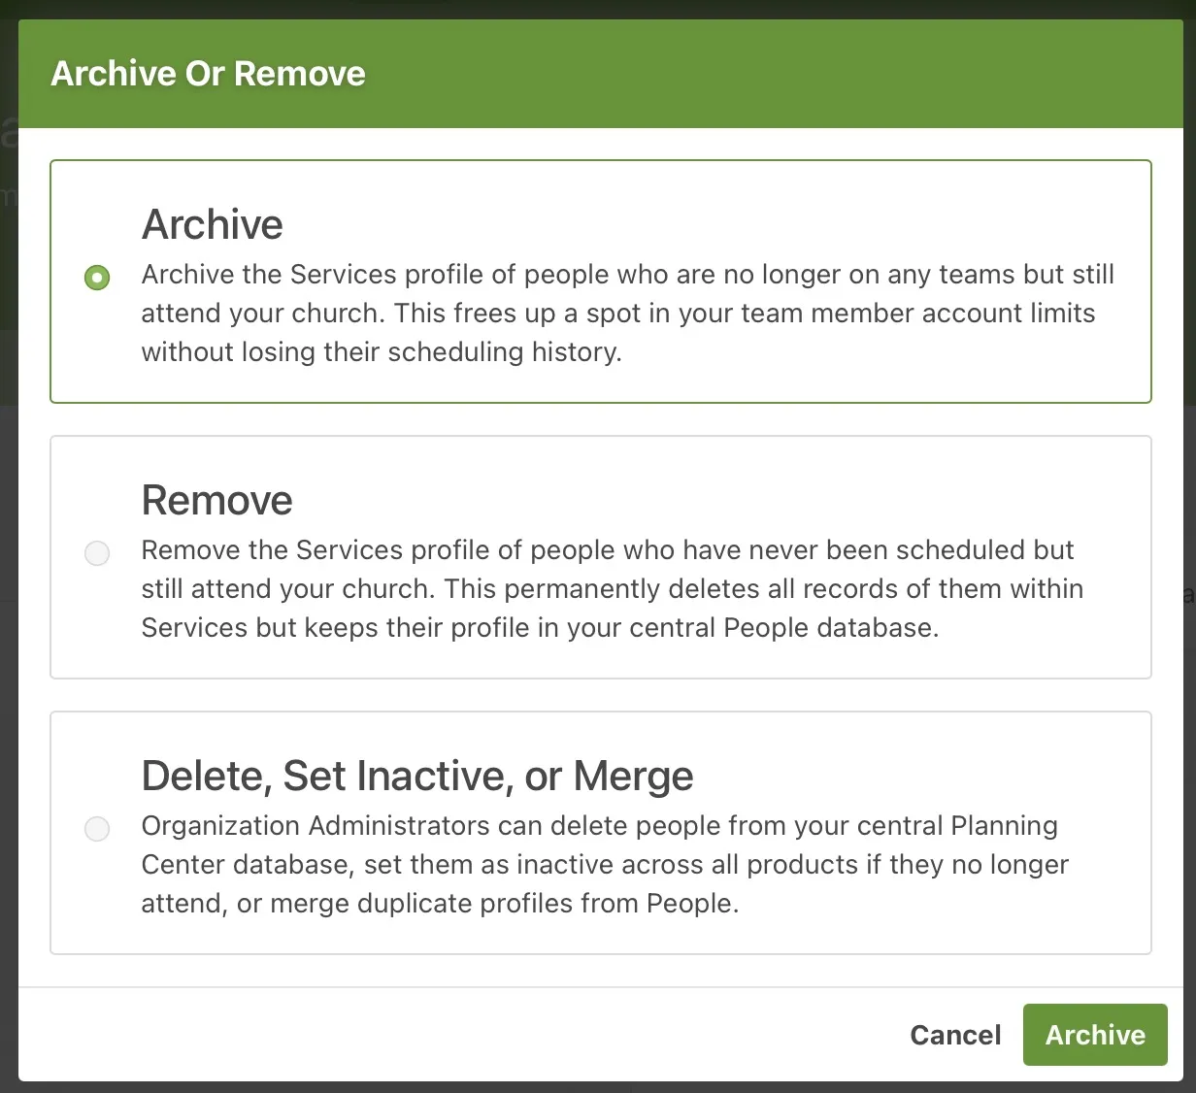
Task: Select the Archive radio button
Action: pyautogui.click(x=97, y=278)
